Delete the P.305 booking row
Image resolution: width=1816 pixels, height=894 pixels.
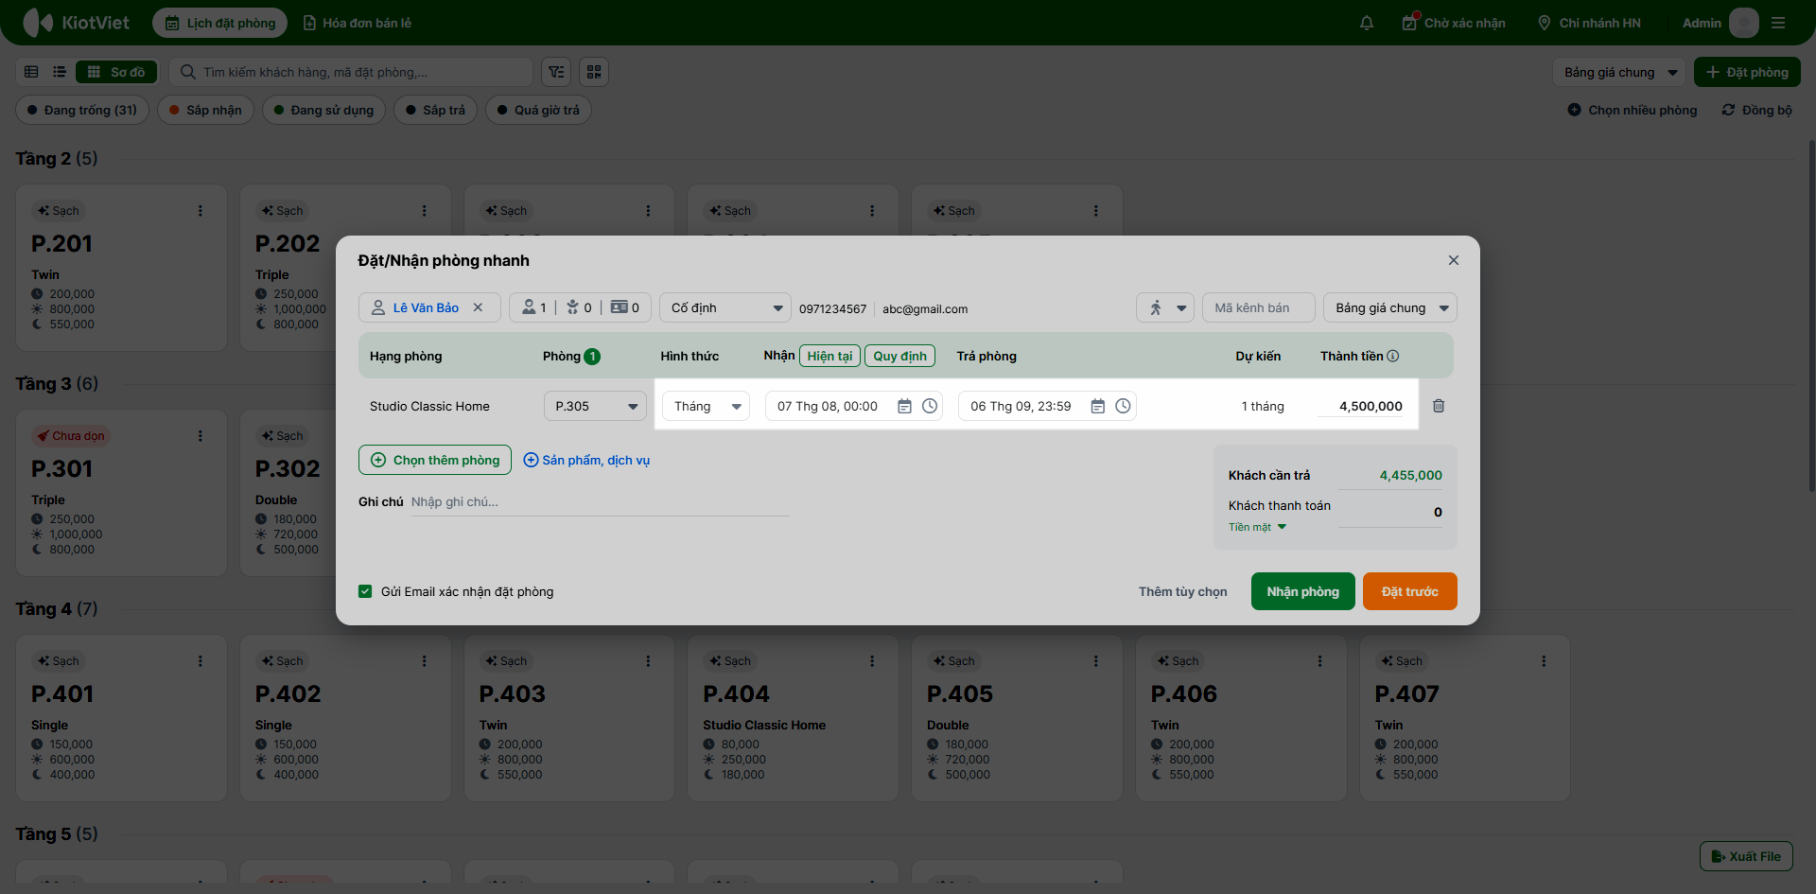click(x=1439, y=406)
